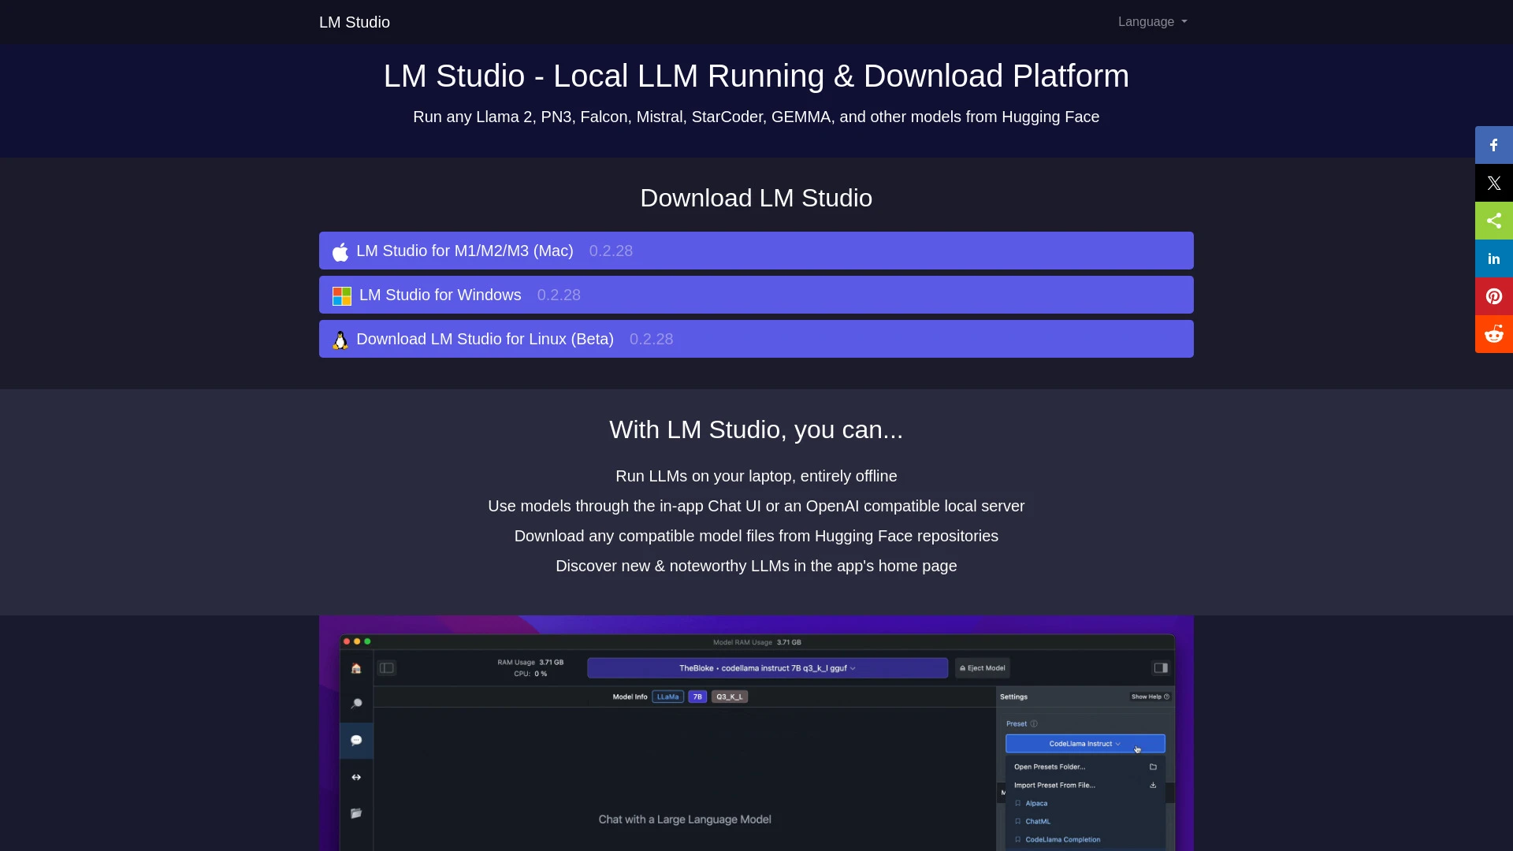
Task: Share the page via the Facebook icon
Action: coord(1493,145)
